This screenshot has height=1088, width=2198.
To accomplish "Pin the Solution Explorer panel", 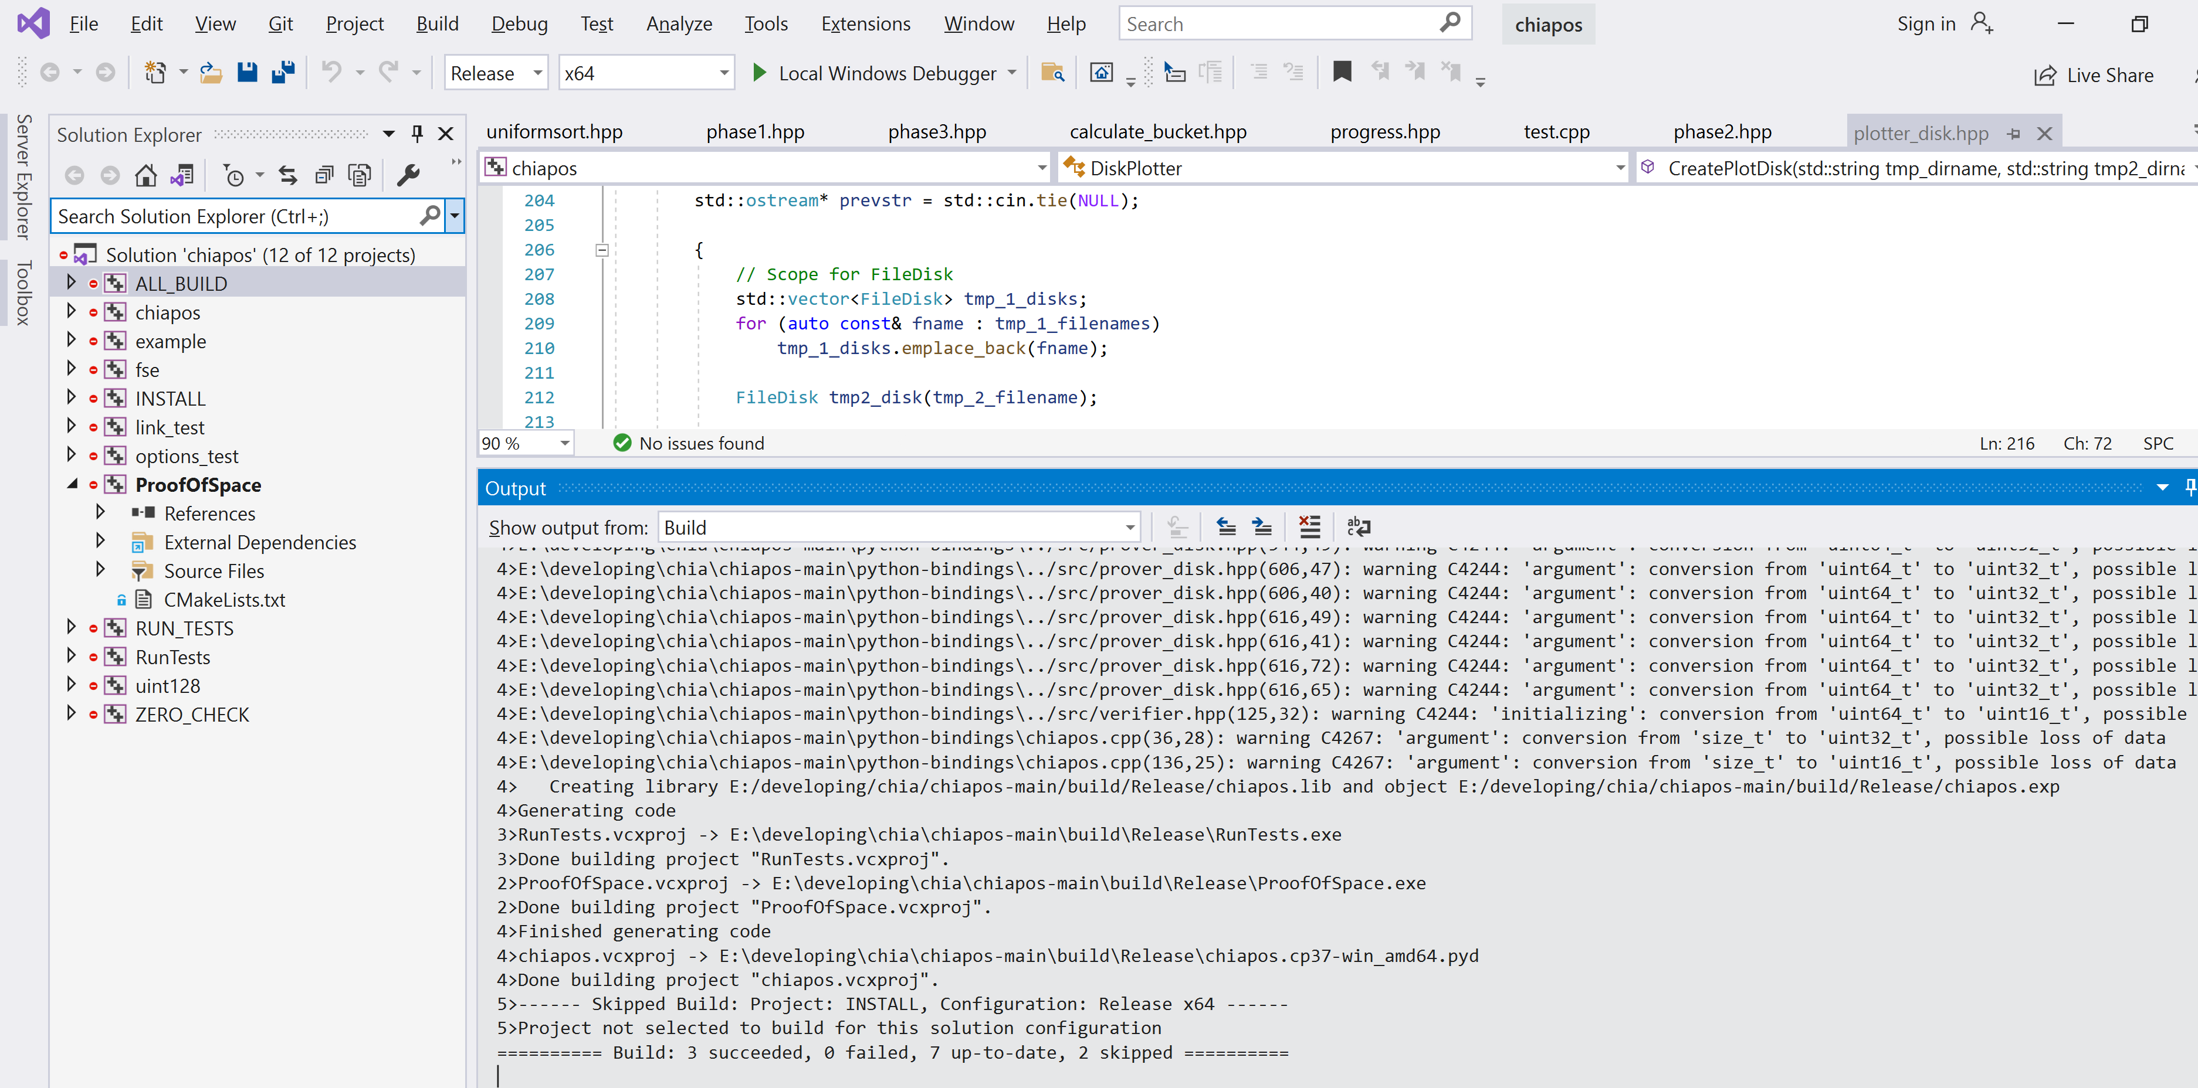I will (417, 134).
